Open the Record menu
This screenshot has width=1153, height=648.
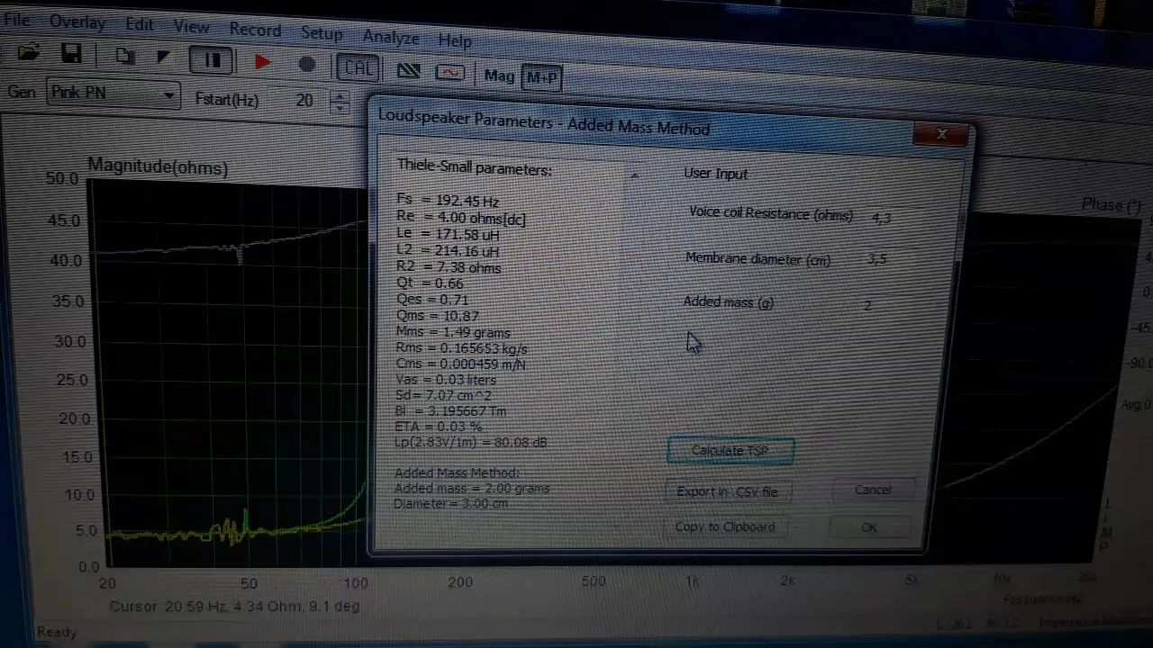click(x=255, y=30)
